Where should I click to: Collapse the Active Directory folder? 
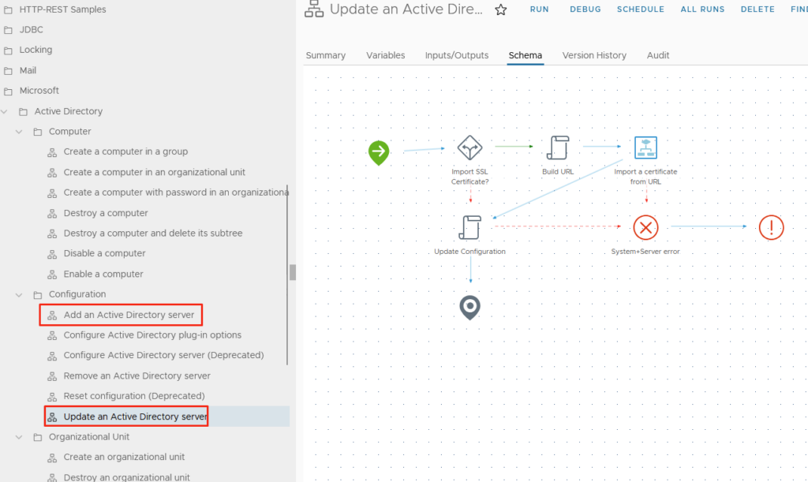(5, 111)
